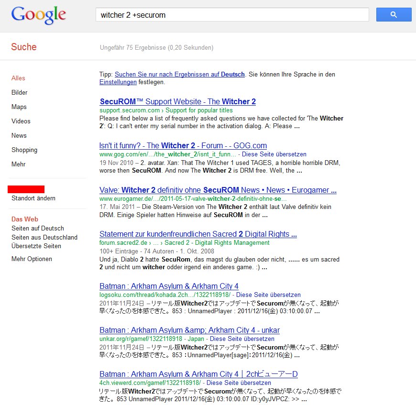Click the Google logo
Screen dimensions: 416x405
tap(38, 15)
